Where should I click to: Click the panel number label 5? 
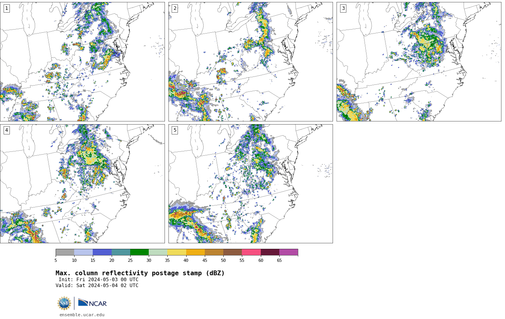(x=175, y=130)
